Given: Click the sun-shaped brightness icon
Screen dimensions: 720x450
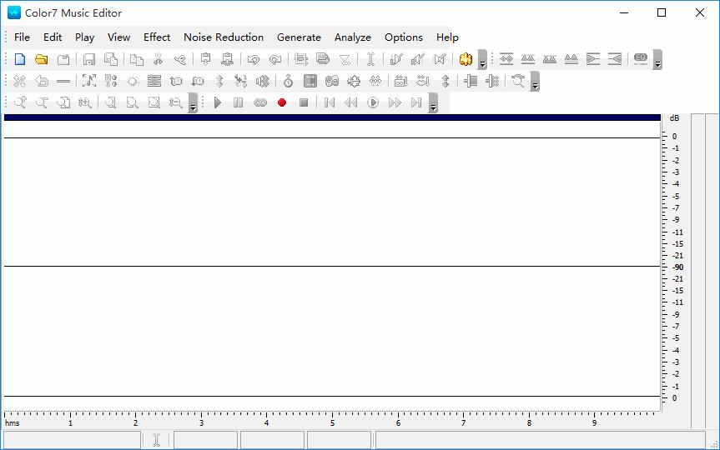Looking at the screenshot, I should pos(133,81).
